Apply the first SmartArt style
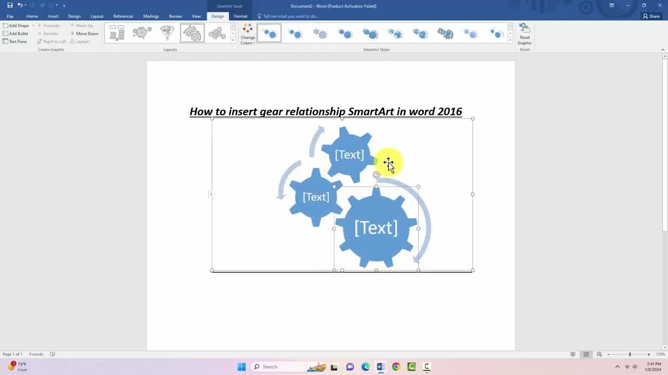This screenshot has height=375, width=668. pyautogui.click(x=269, y=33)
